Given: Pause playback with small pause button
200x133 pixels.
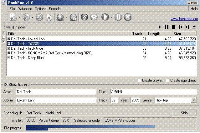Looking at the screenshot, I should click(167, 27).
